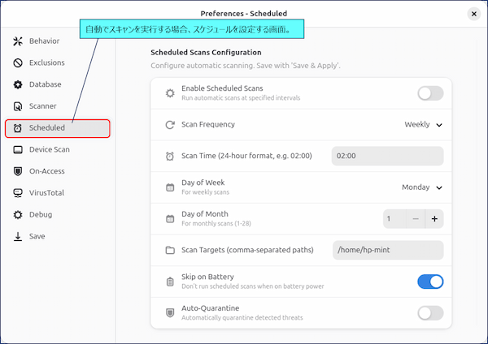
Task: Click the VirusTotal monitor icon
Action: (18, 193)
